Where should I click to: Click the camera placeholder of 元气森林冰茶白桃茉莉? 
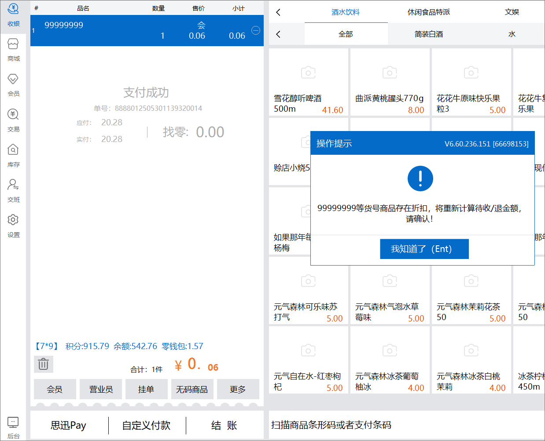[x=471, y=350]
